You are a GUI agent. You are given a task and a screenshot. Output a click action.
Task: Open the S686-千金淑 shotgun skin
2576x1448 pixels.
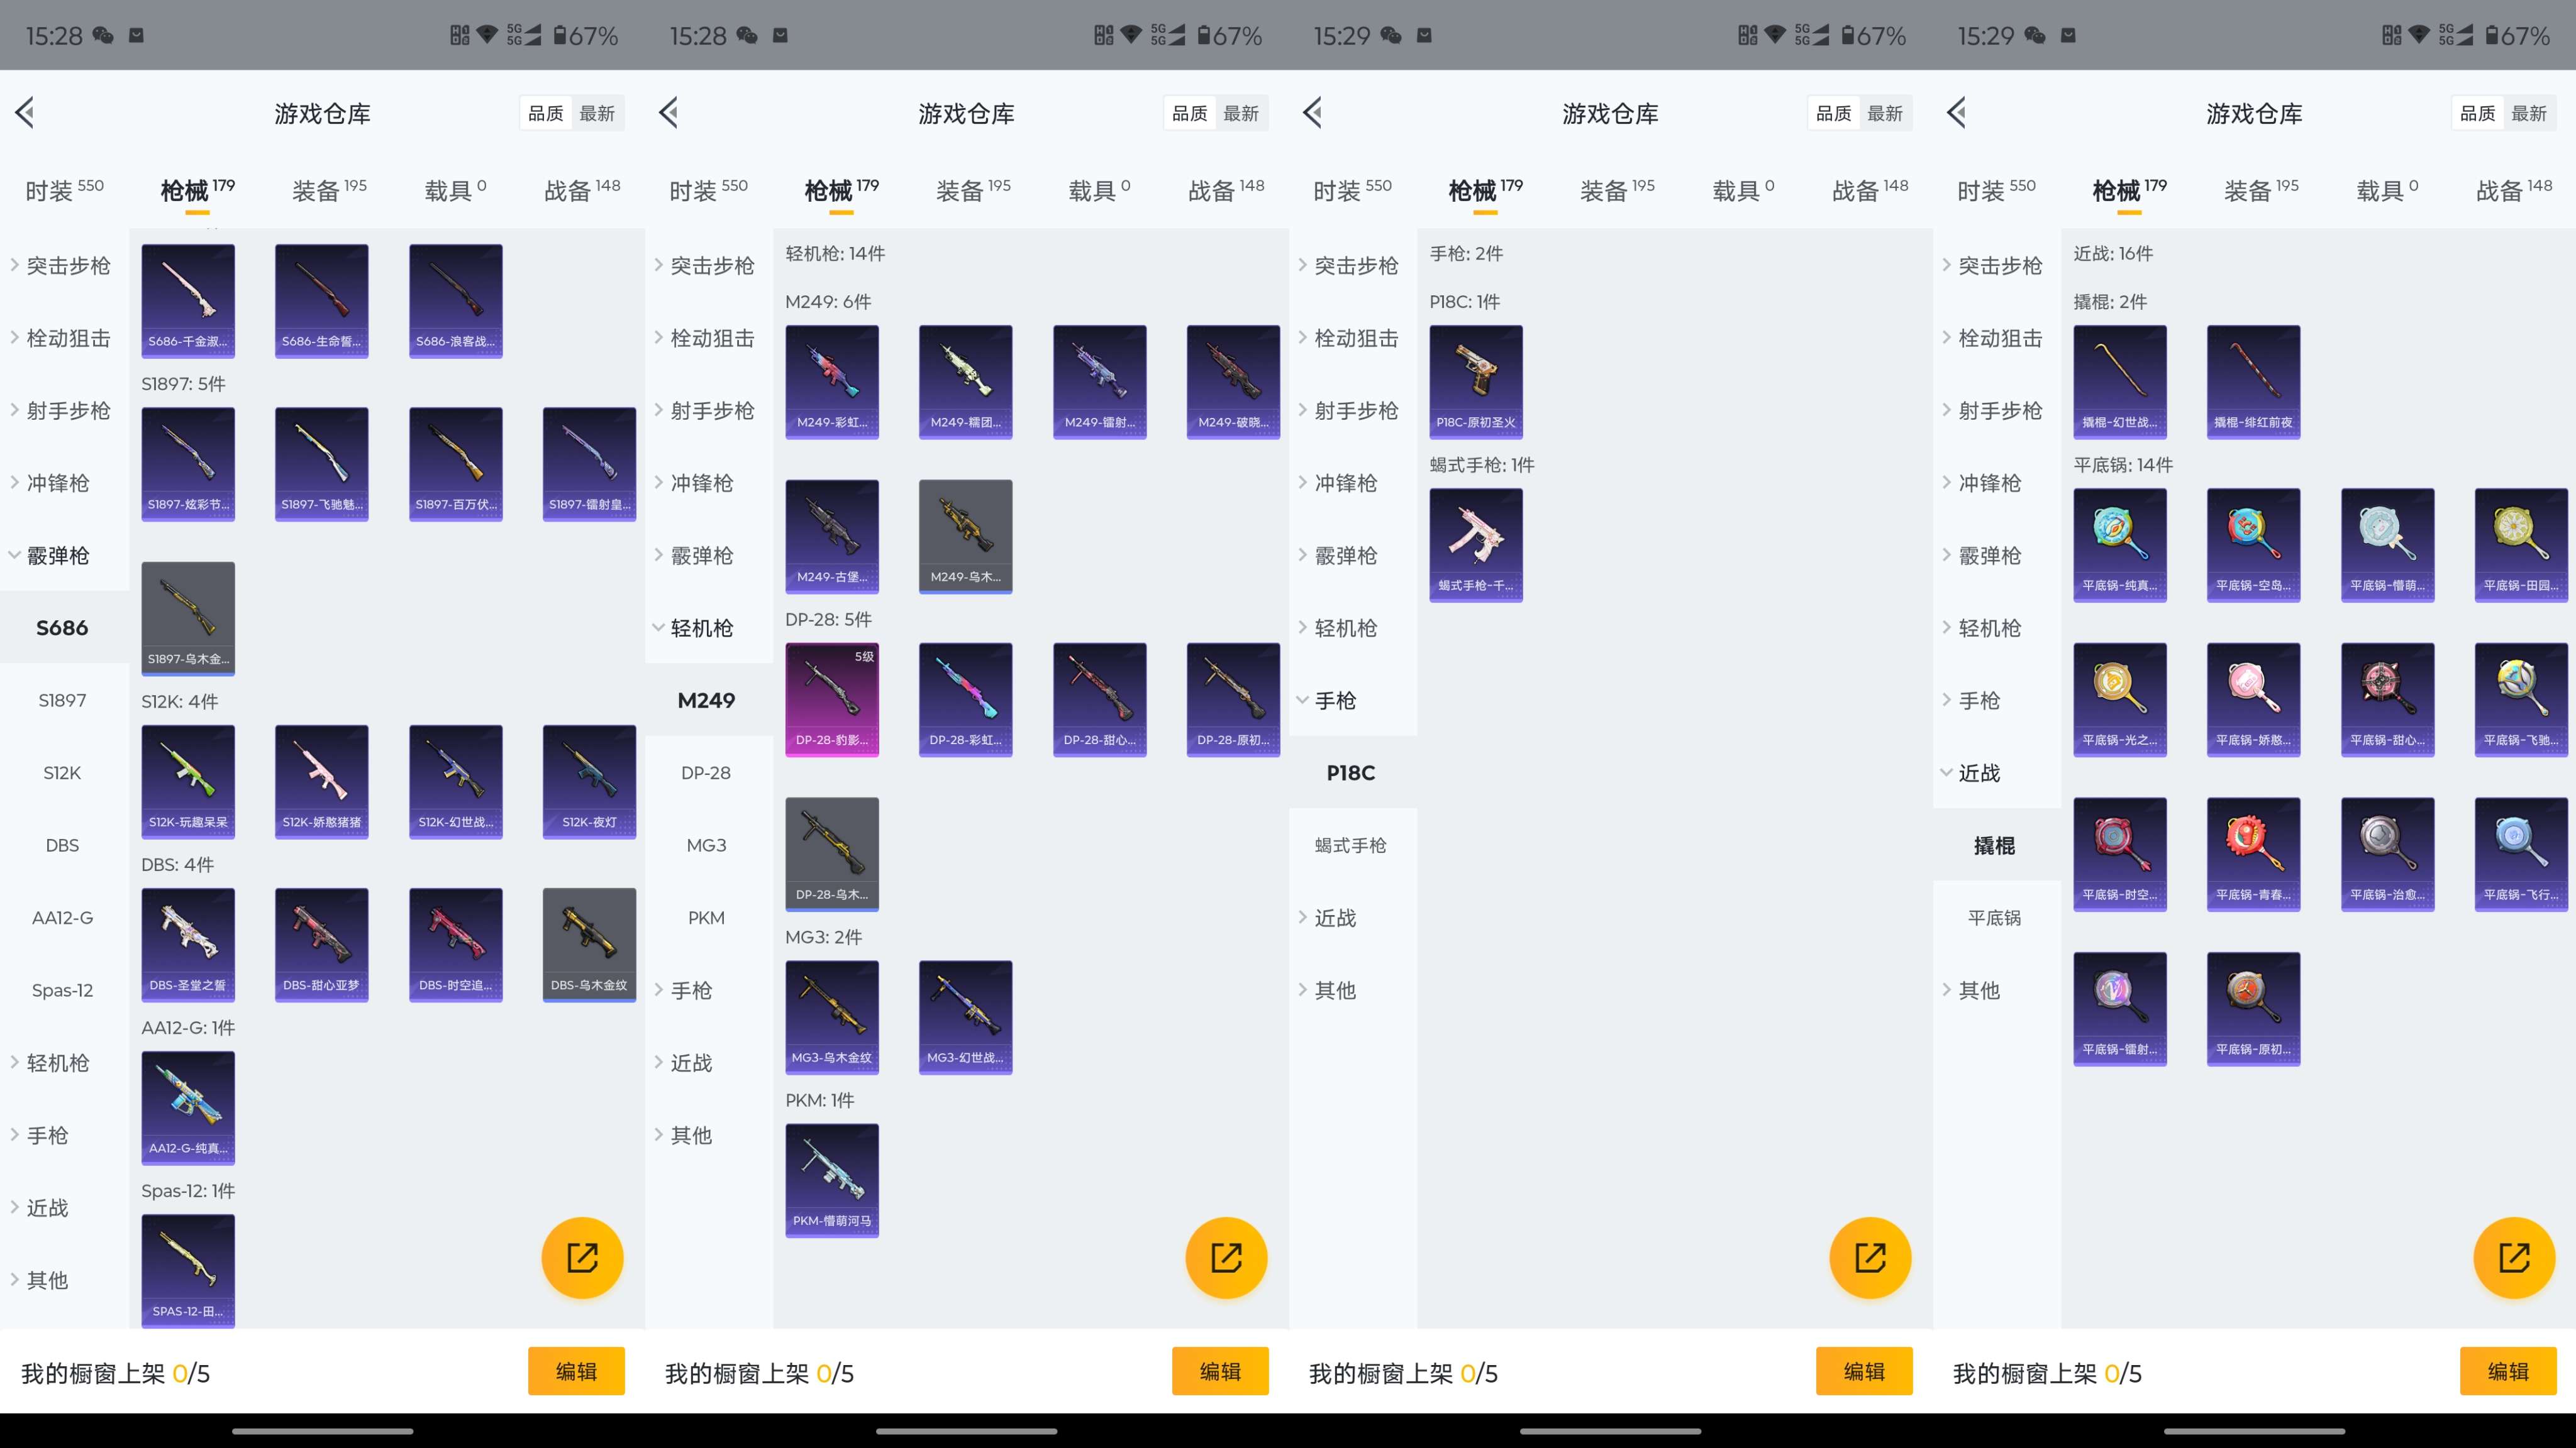[188, 301]
